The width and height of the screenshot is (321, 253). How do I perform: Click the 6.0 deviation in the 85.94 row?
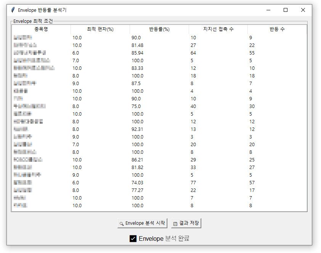75,53
